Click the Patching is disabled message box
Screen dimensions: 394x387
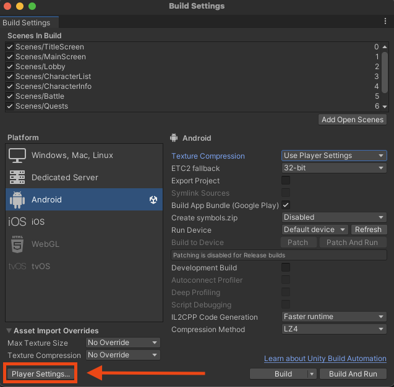tap(279, 255)
